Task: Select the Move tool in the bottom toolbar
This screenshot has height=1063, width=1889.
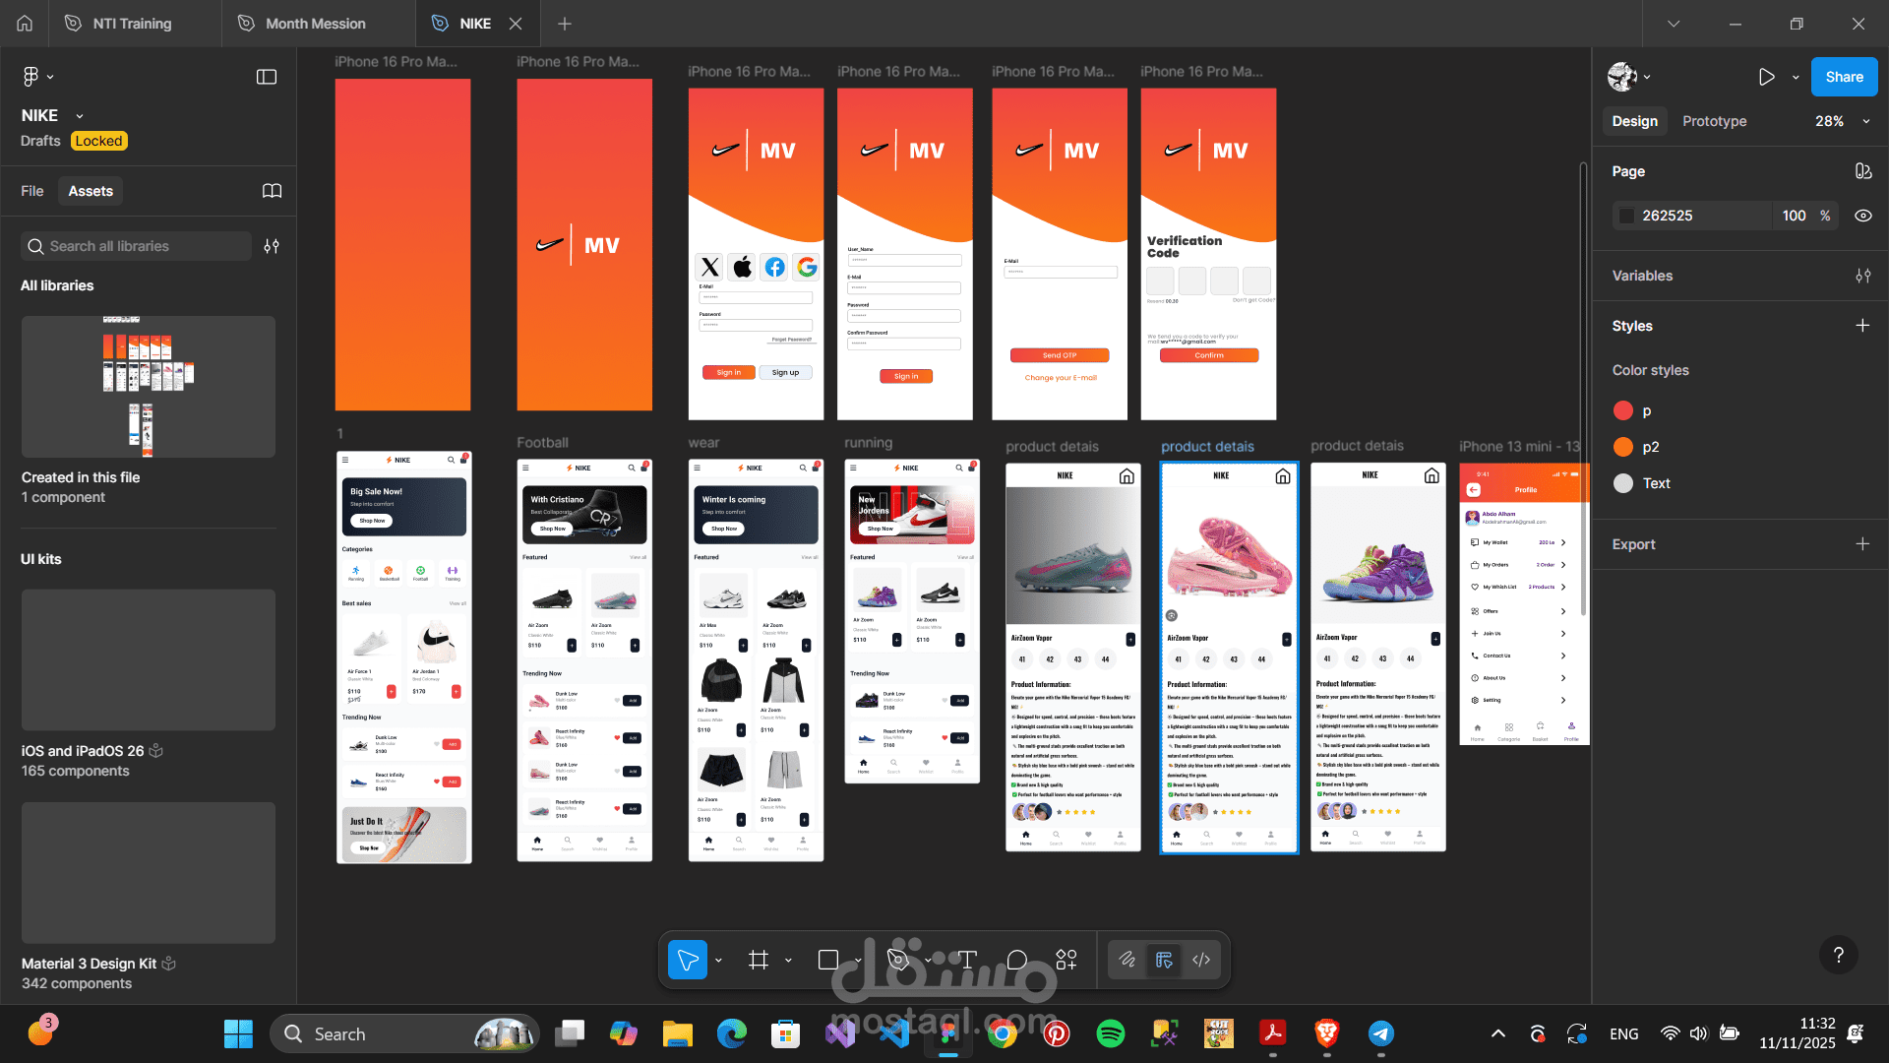Action: click(x=688, y=960)
